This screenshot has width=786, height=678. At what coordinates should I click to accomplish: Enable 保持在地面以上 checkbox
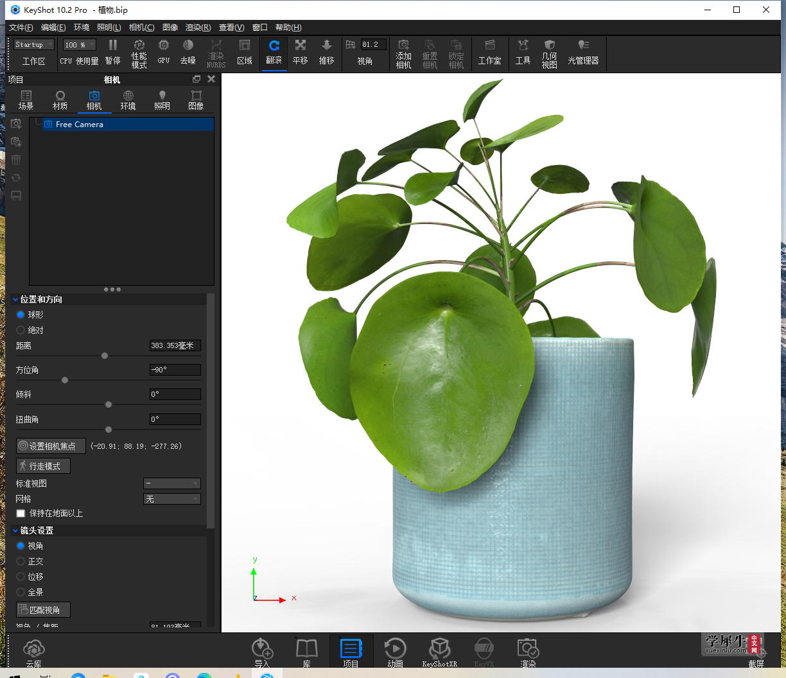(21, 513)
